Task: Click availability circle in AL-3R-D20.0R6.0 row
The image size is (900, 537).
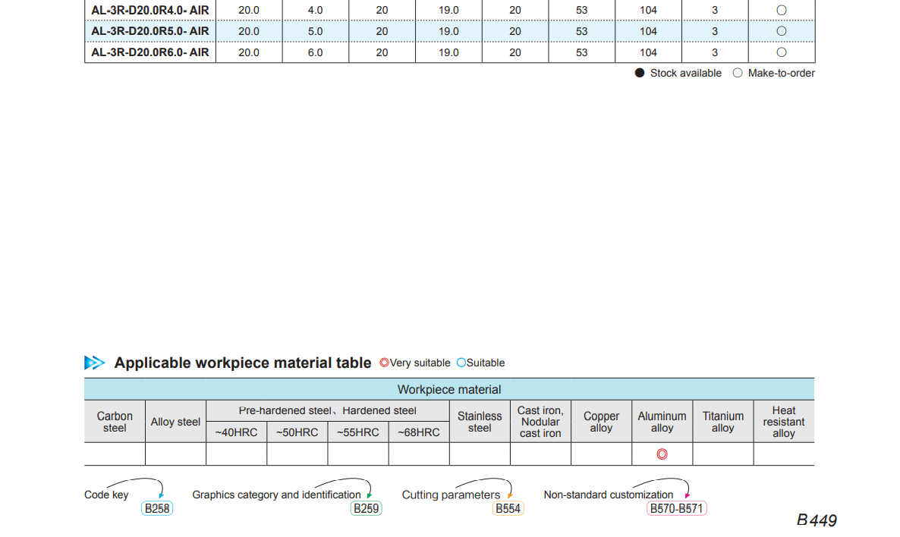Action: pos(782,52)
